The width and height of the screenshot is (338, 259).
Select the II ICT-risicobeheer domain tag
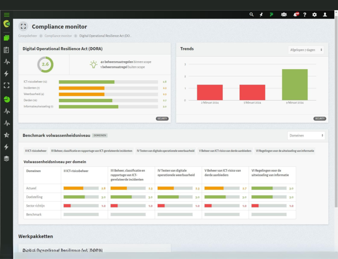(x=36, y=151)
